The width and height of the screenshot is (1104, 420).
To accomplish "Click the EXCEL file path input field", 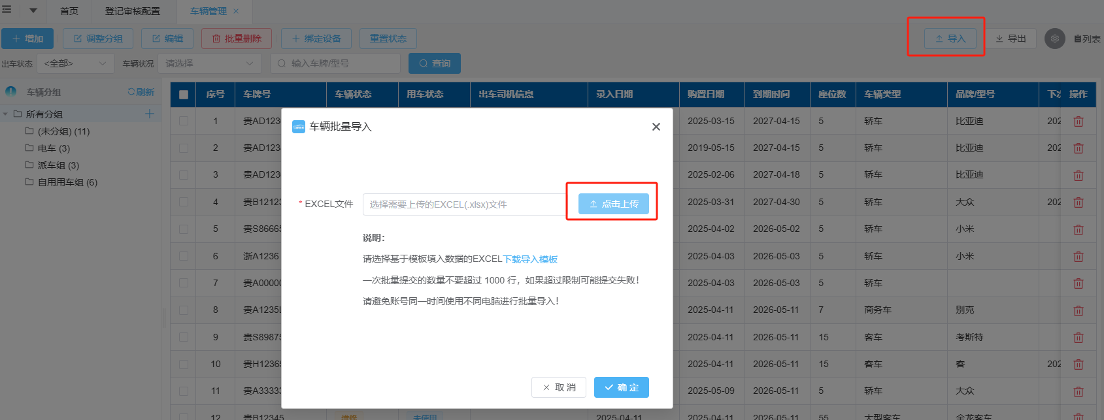I will coord(464,204).
